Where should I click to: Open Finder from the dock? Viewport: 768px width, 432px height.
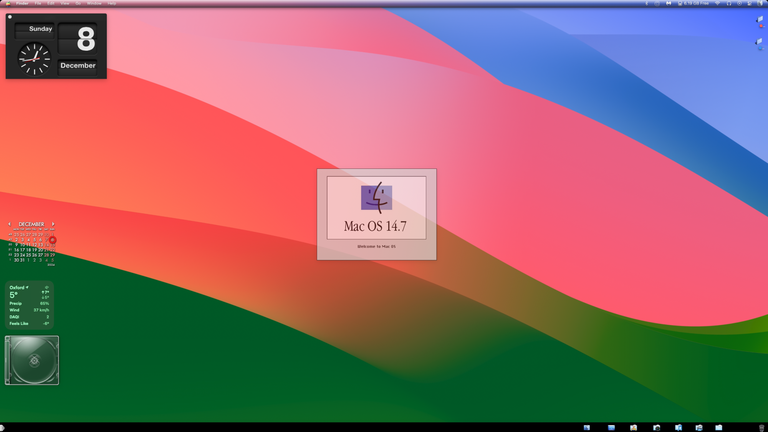pyautogui.click(x=587, y=427)
